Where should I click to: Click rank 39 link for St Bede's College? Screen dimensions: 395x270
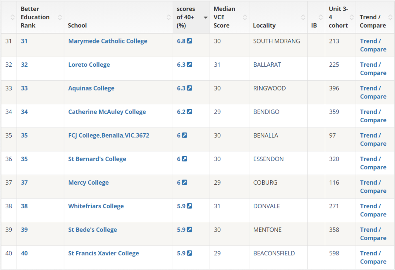(x=24, y=229)
